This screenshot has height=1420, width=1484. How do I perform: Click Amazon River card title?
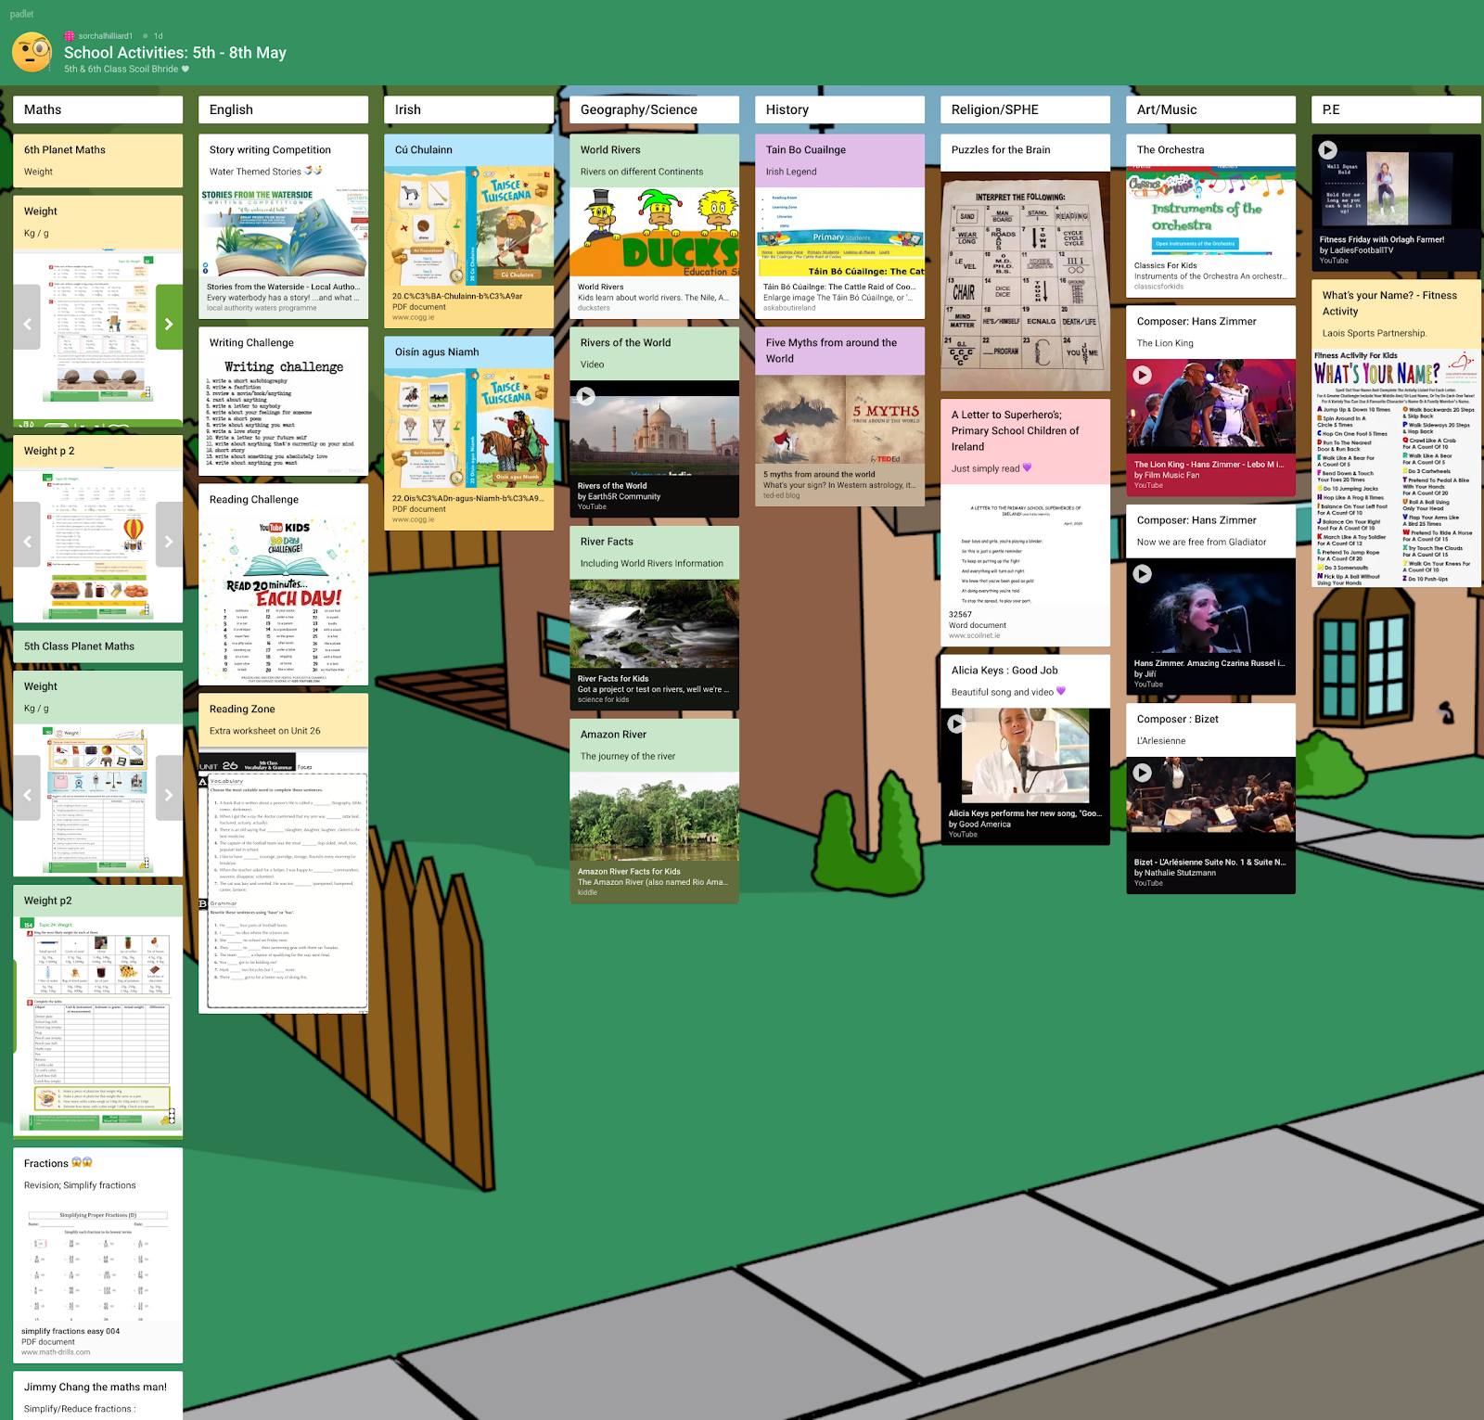[x=614, y=734]
